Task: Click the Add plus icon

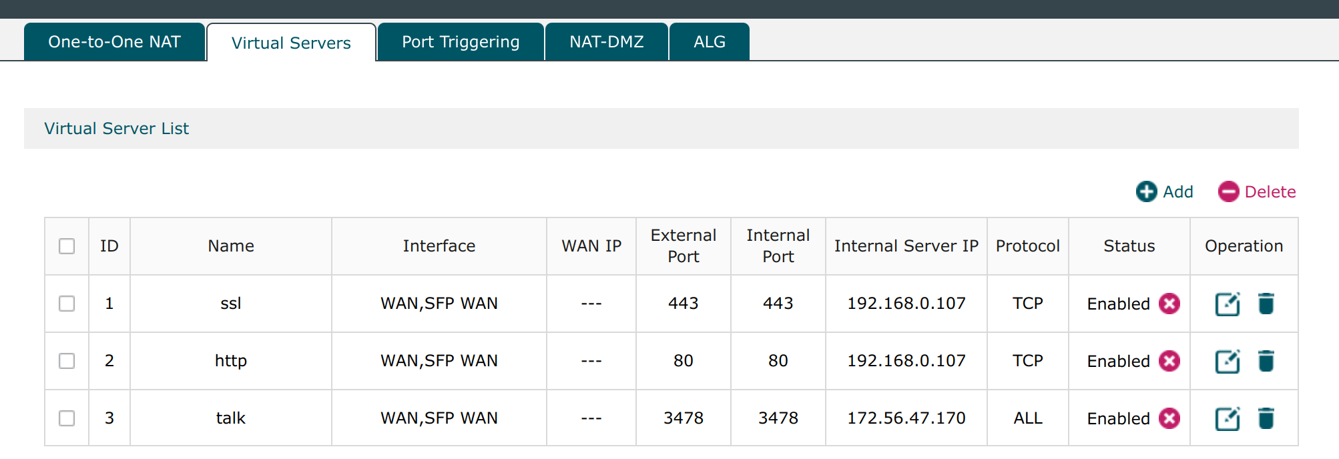Action: tap(1147, 191)
